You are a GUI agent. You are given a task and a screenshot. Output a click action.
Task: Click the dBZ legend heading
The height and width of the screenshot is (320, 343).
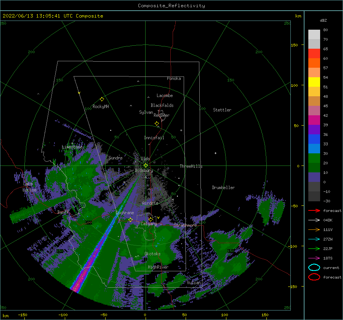point(323,20)
